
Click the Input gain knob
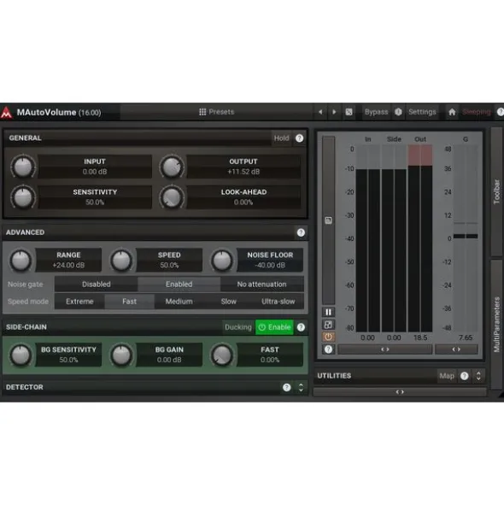pyautogui.click(x=23, y=167)
